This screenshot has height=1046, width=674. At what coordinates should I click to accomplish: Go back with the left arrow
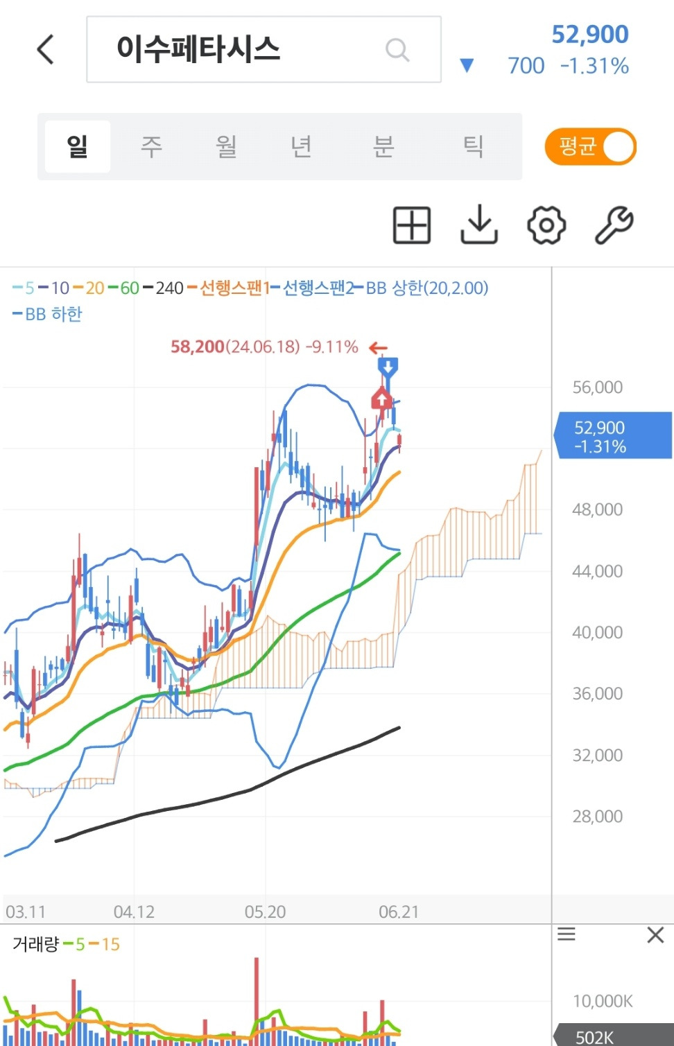pos(46,49)
